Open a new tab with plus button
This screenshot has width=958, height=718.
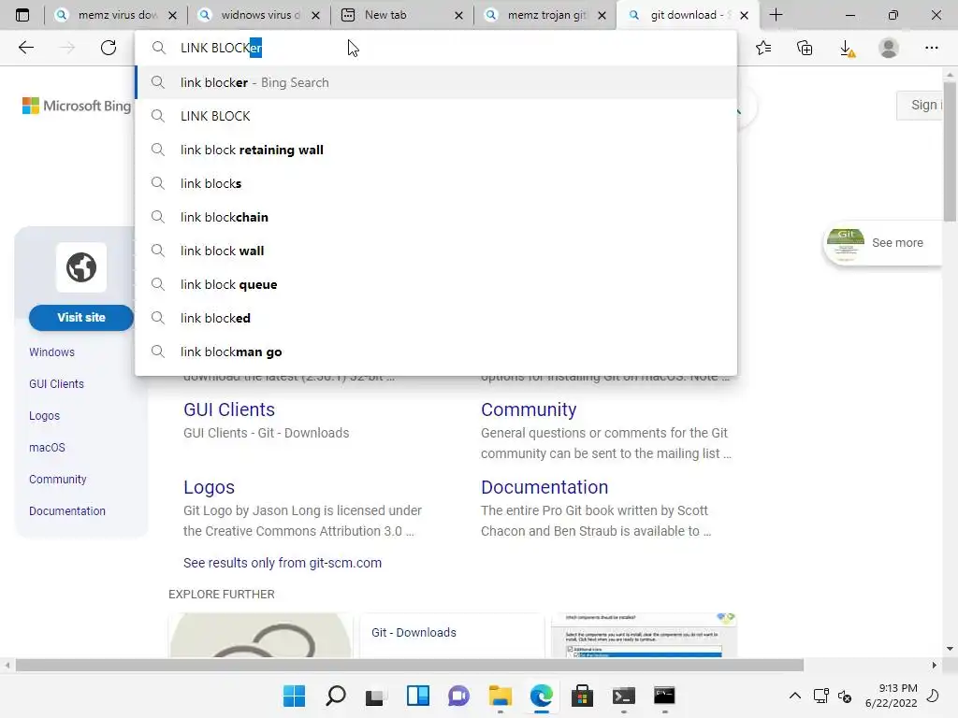[776, 15]
